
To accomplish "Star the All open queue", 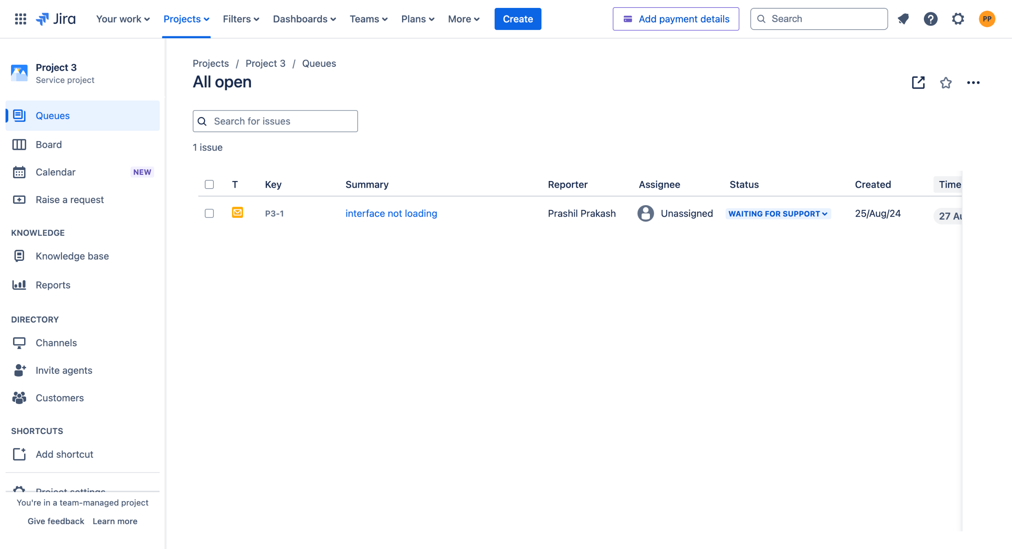I will tap(946, 83).
